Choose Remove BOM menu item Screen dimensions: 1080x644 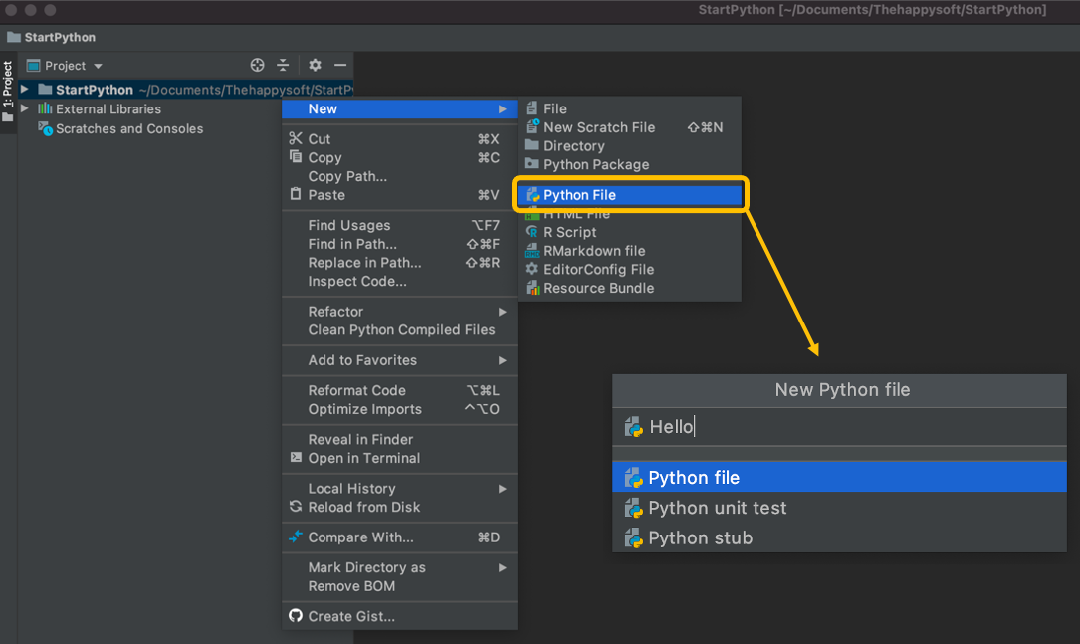click(399, 586)
